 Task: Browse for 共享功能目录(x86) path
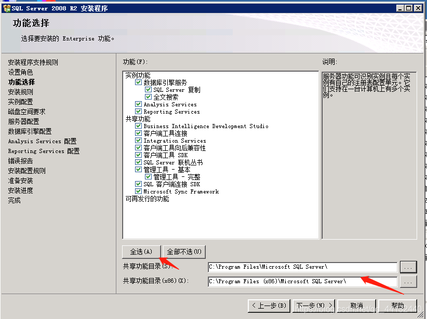pyautogui.click(x=408, y=282)
